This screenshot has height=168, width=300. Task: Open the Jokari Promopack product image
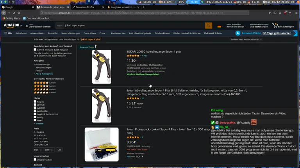102,144
